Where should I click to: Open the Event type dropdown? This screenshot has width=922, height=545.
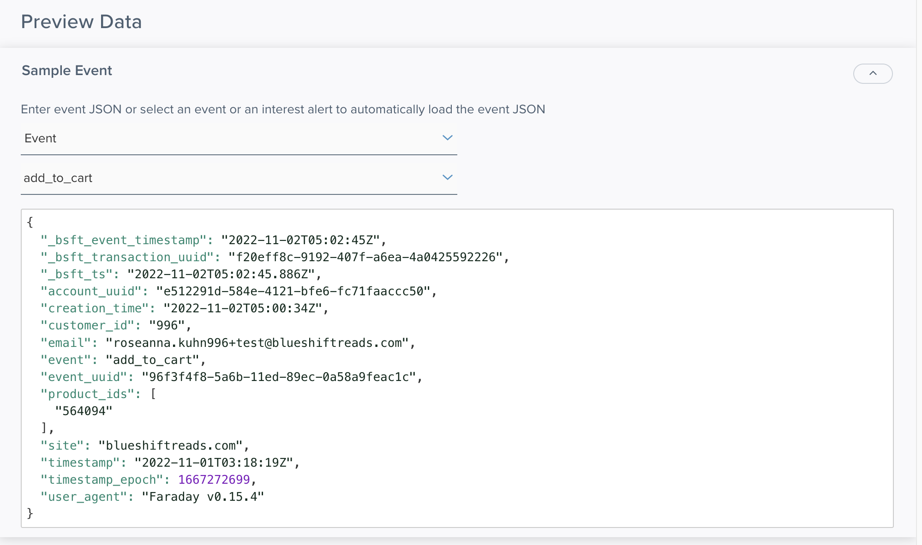239,139
